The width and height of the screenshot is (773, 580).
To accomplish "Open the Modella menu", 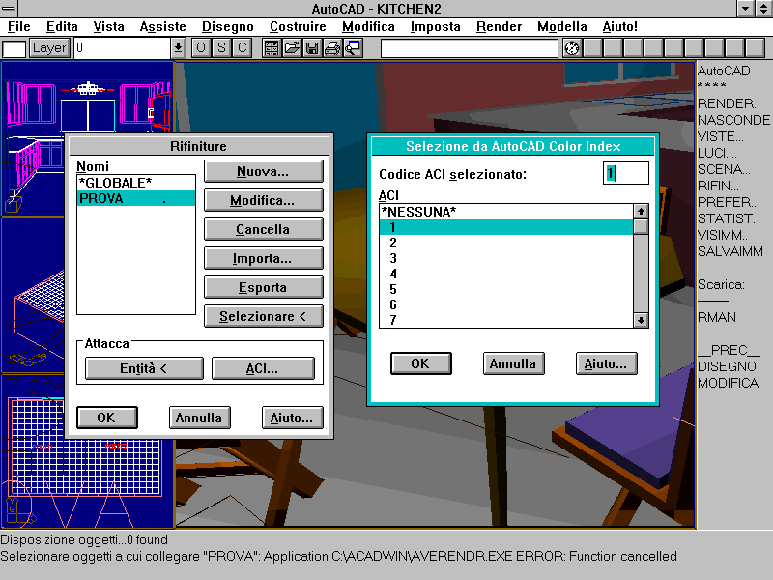I will click(562, 26).
